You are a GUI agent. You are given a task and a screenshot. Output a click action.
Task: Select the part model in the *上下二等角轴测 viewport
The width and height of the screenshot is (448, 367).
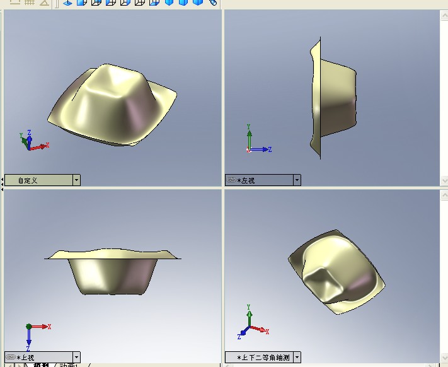[336, 272]
